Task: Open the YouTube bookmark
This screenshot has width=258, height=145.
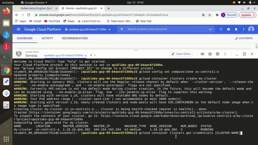Action: [x=52, y=21]
